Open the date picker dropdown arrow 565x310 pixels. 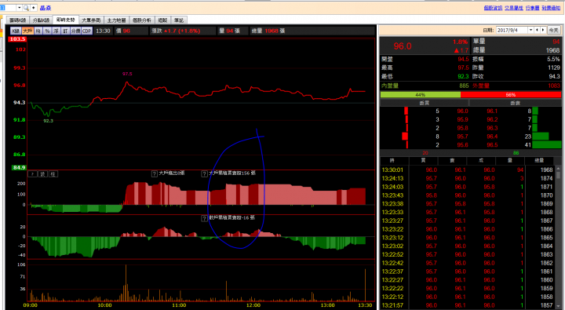point(530,31)
